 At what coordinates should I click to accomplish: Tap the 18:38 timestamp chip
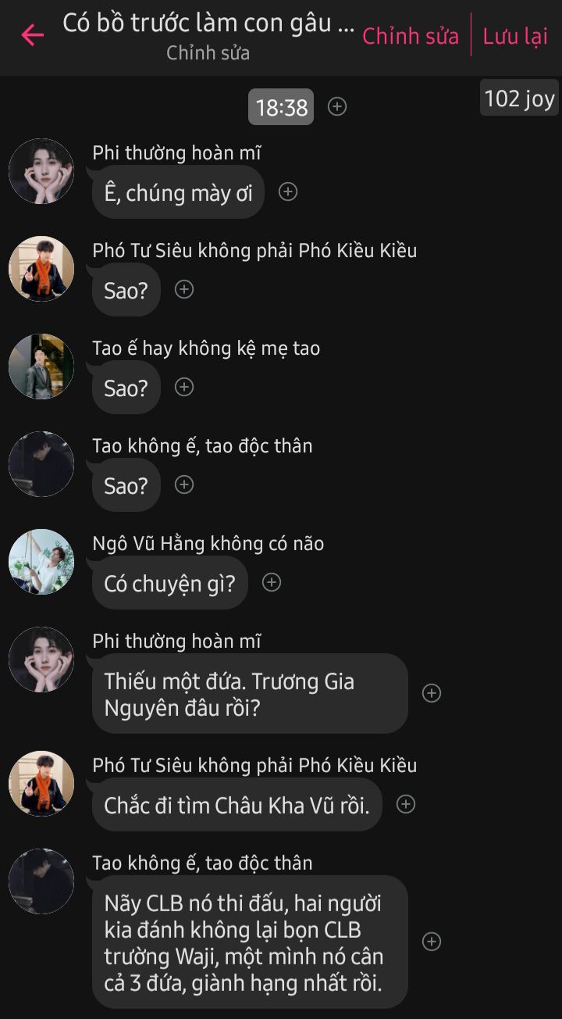click(281, 106)
